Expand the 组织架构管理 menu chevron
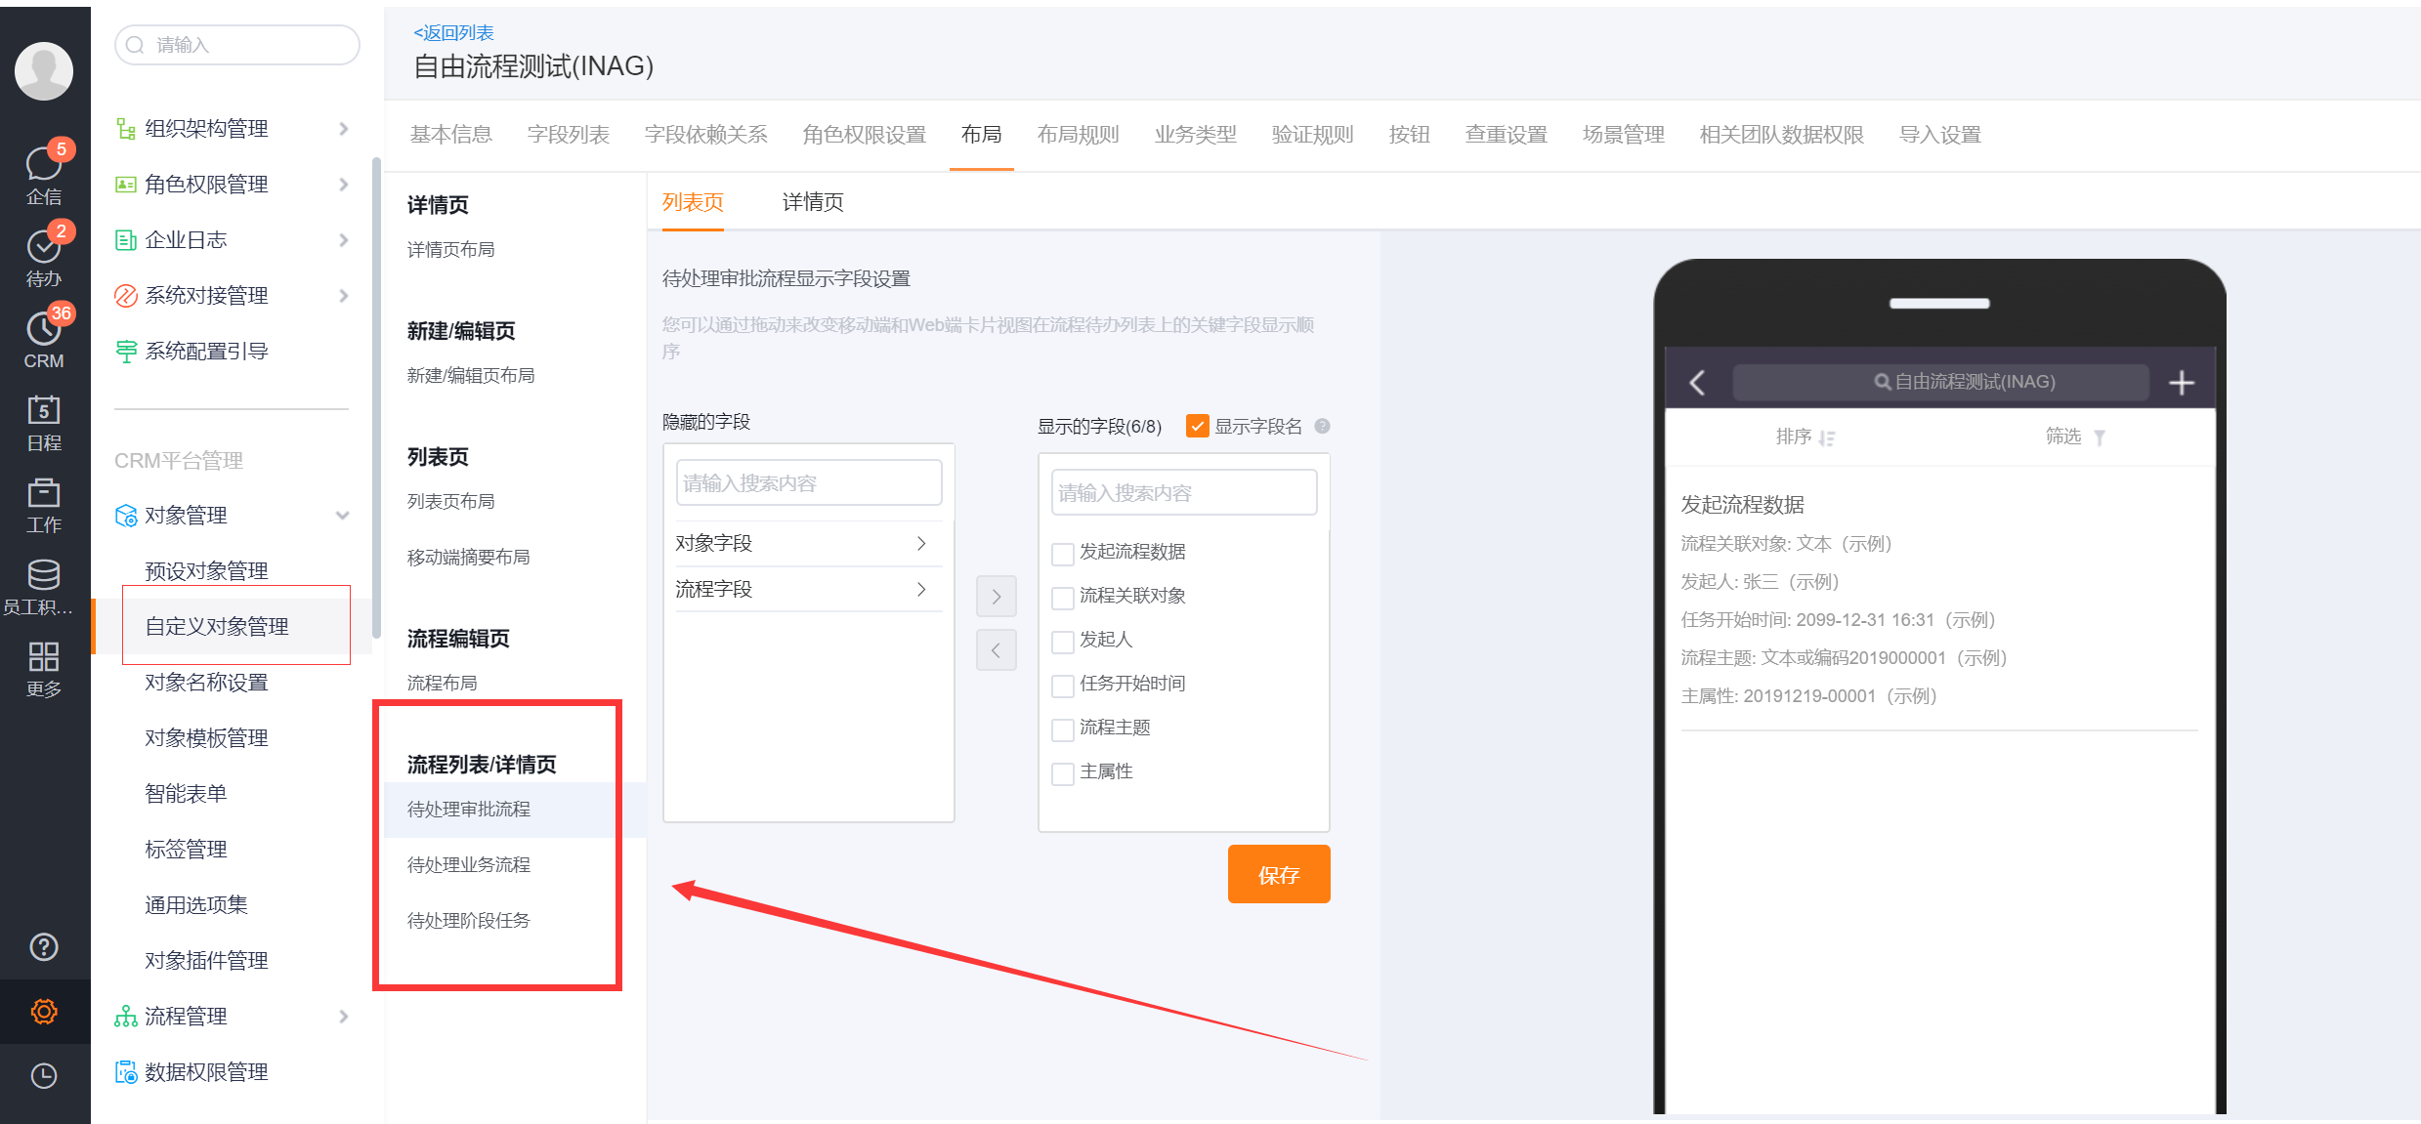Screen dimensions: 2421x1124 343,129
